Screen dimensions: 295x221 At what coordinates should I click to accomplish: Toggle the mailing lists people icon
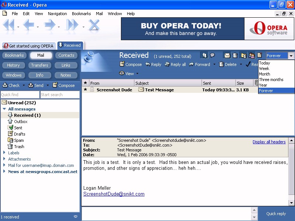pyautogui.click(x=252, y=56)
